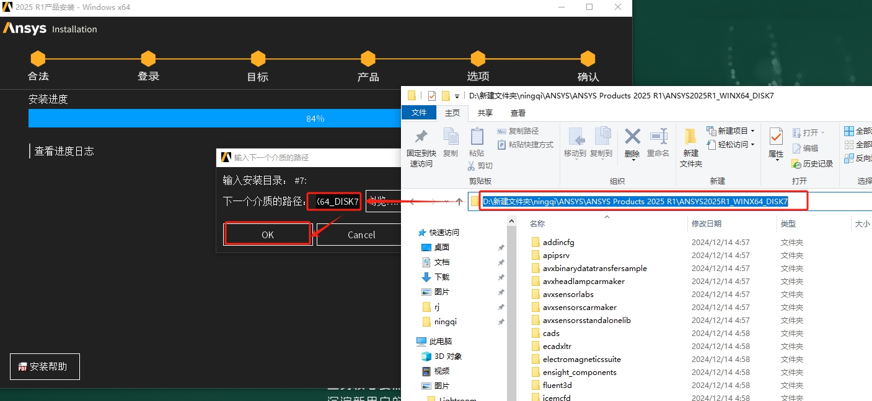Sort by the 名称 column header

(x=537, y=224)
